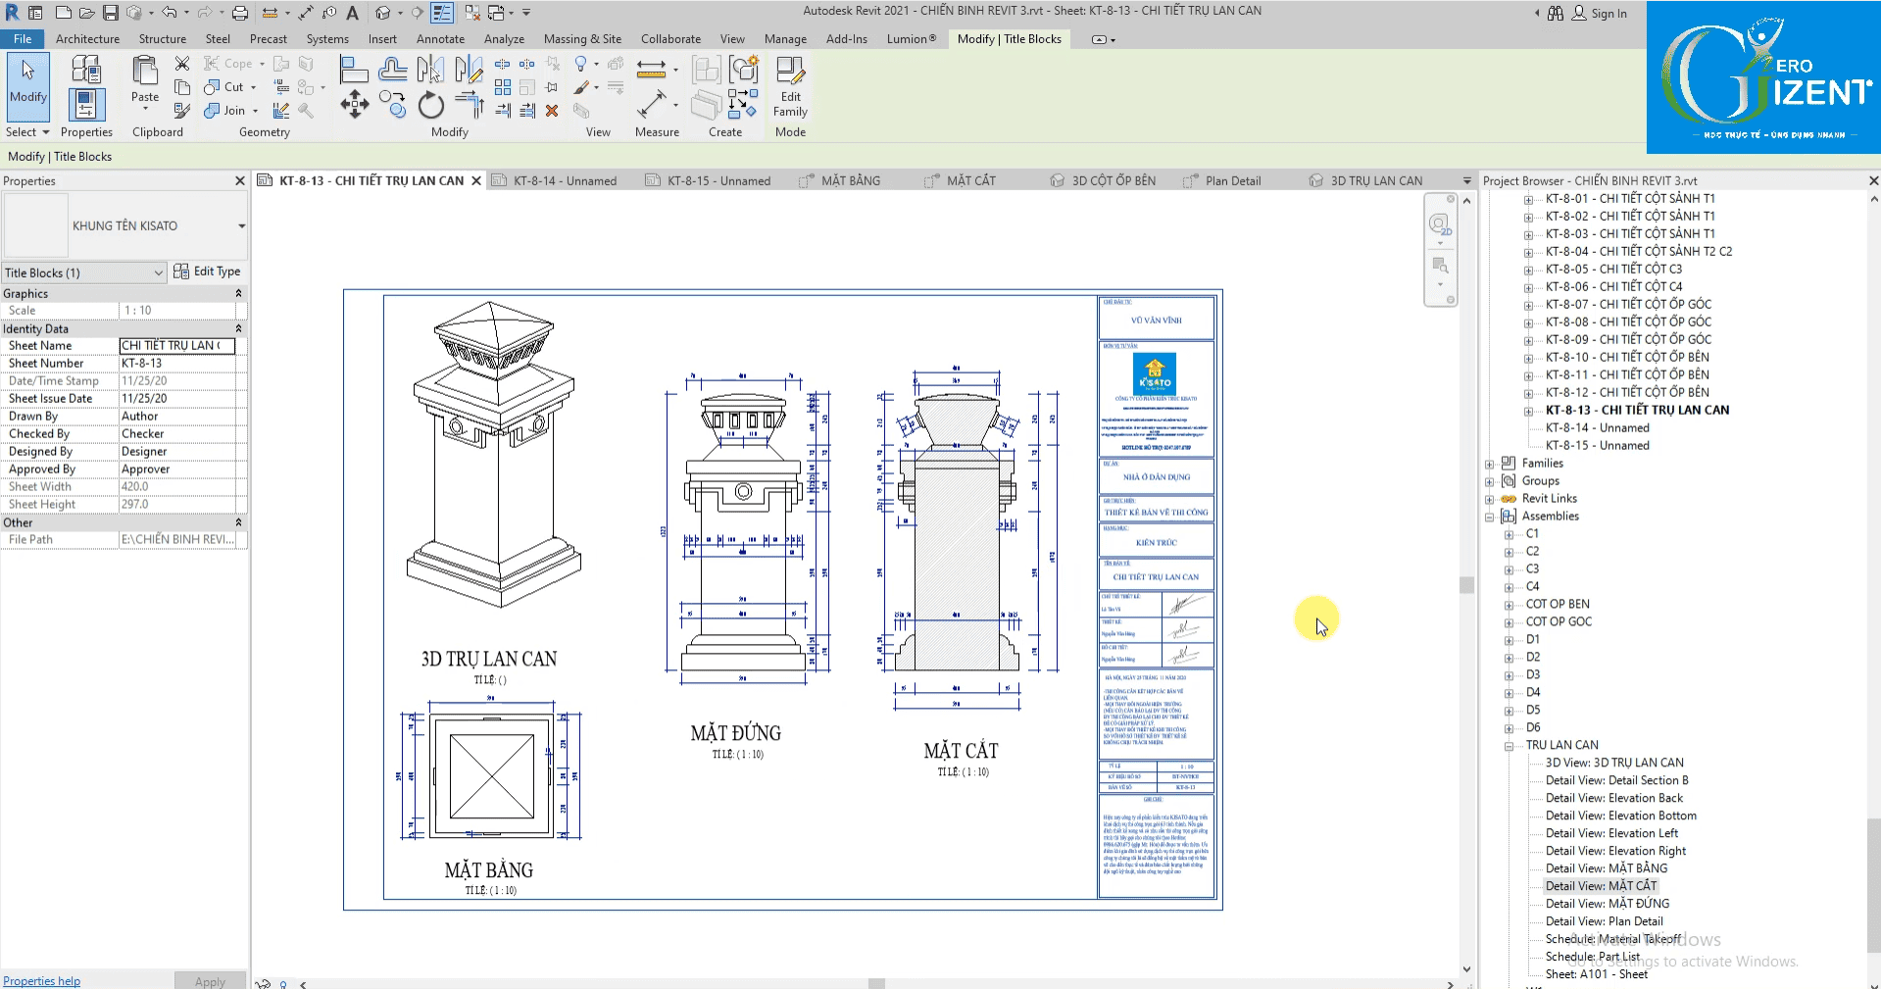Click the Edit Type button
The width and height of the screenshot is (1881, 989).
click(x=207, y=272)
